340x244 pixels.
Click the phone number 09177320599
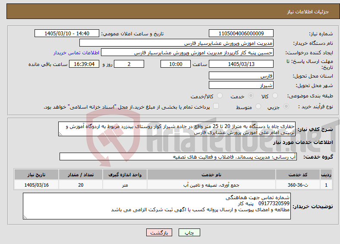pyautogui.click(x=274, y=203)
